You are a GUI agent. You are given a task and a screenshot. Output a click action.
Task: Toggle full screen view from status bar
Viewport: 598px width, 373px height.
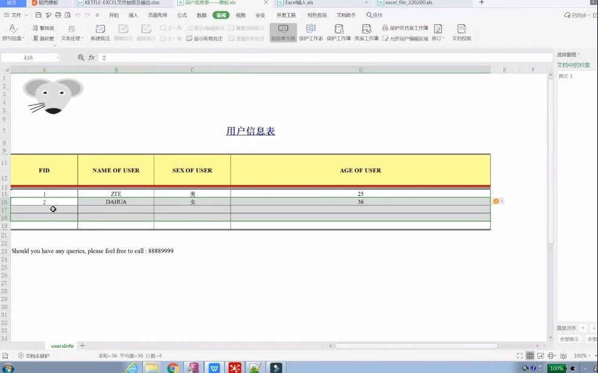tap(519, 356)
